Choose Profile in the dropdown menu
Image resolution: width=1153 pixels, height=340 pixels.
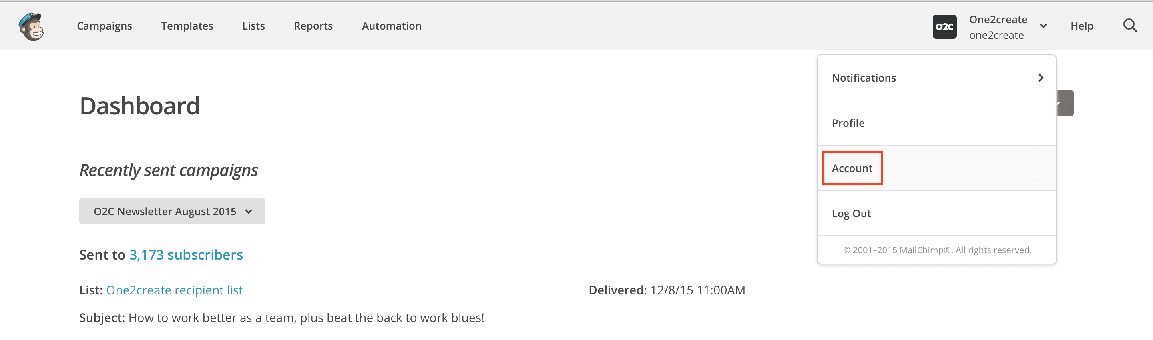848,123
